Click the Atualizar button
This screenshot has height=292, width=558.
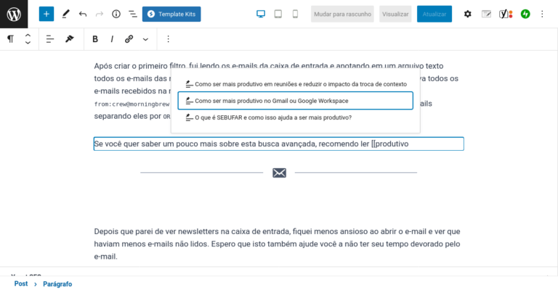pos(434,14)
